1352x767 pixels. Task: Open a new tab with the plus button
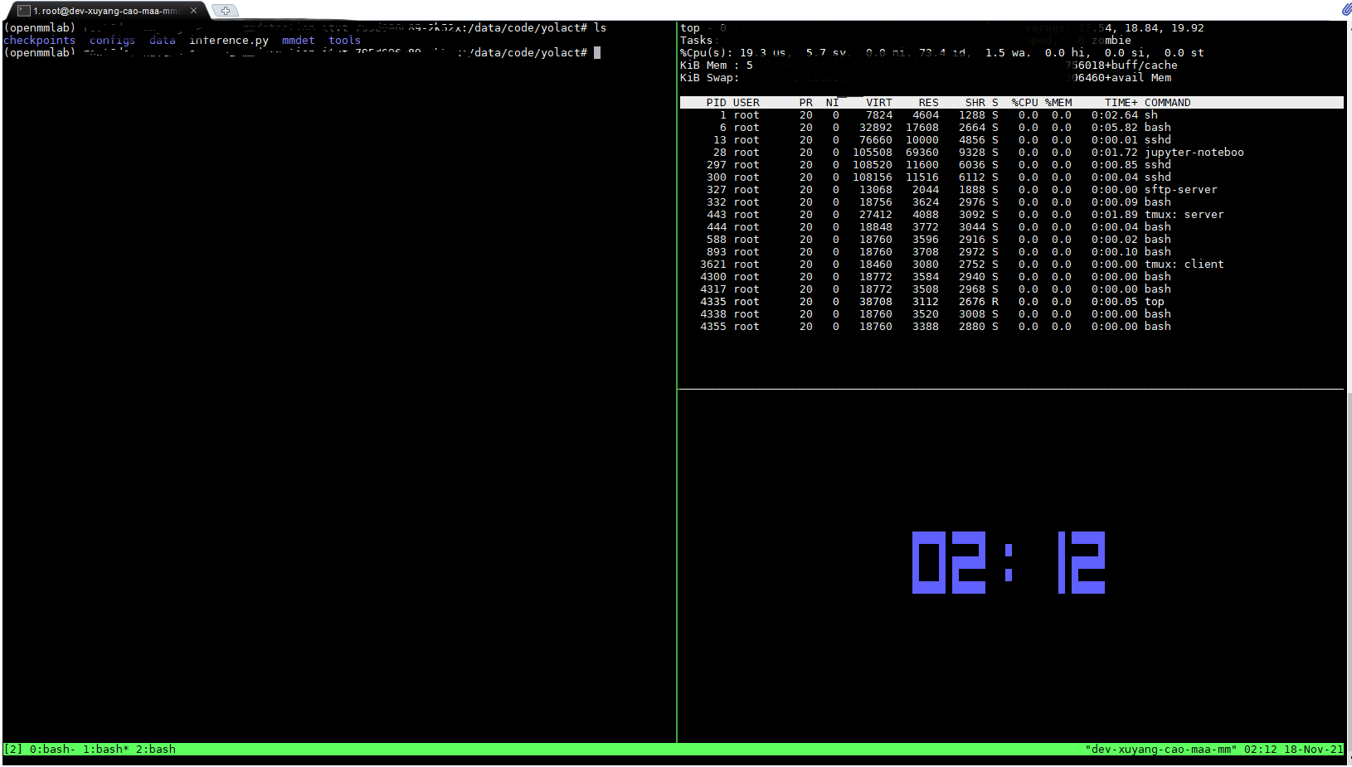[225, 11]
